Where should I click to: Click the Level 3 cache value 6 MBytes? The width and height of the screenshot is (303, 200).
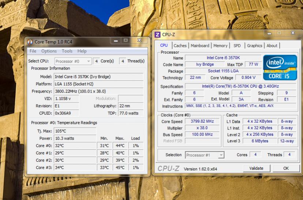(260, 141)
